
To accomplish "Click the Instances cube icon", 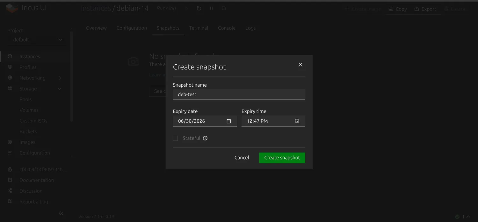I will pos(10,56).
